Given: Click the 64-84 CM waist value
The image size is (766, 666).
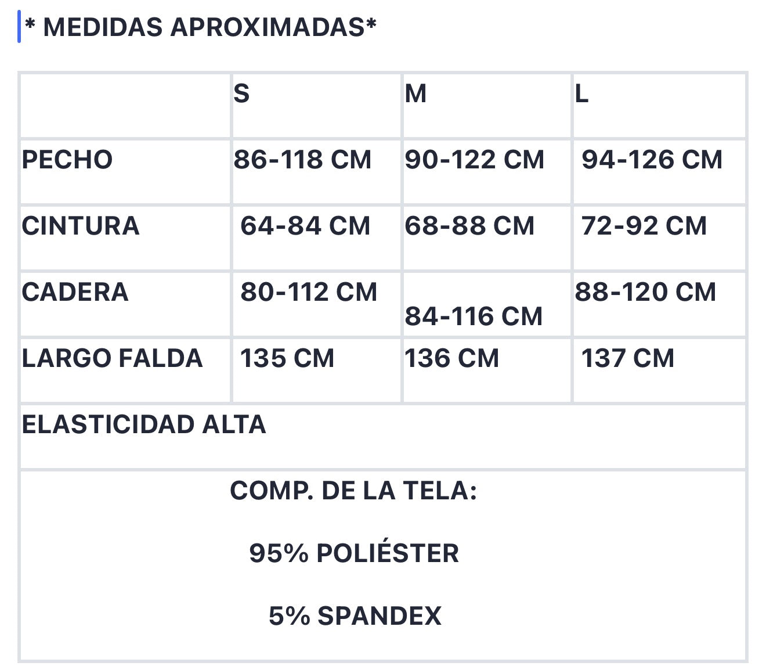Looking at the screenshot, I should click(305, 226).
